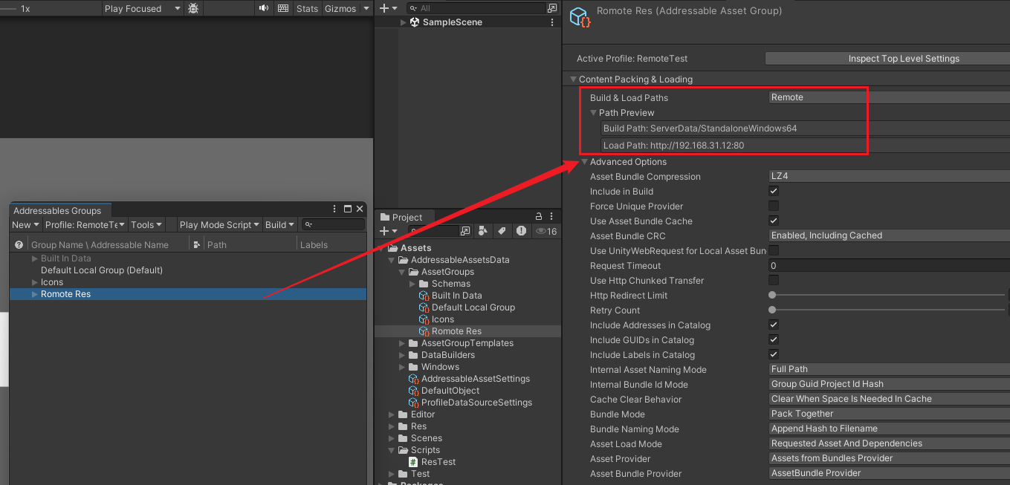The width and height of the screenshot is (1010, 485).
Task: Toggle the Project panel lock icon
Action: click(x=539, y=217)
